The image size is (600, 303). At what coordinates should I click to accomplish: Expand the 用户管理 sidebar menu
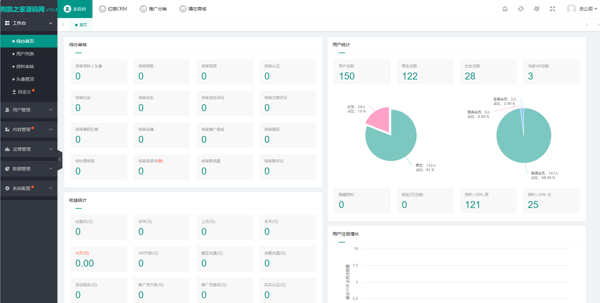coord(28,110)
